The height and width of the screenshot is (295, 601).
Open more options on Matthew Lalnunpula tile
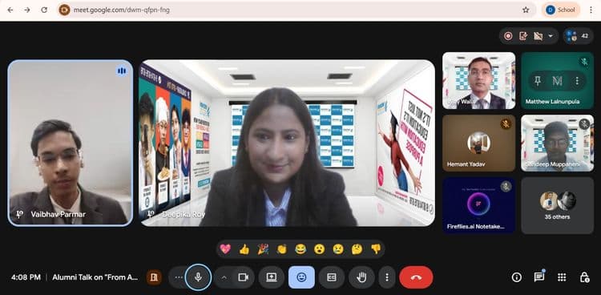click(577, 81)
